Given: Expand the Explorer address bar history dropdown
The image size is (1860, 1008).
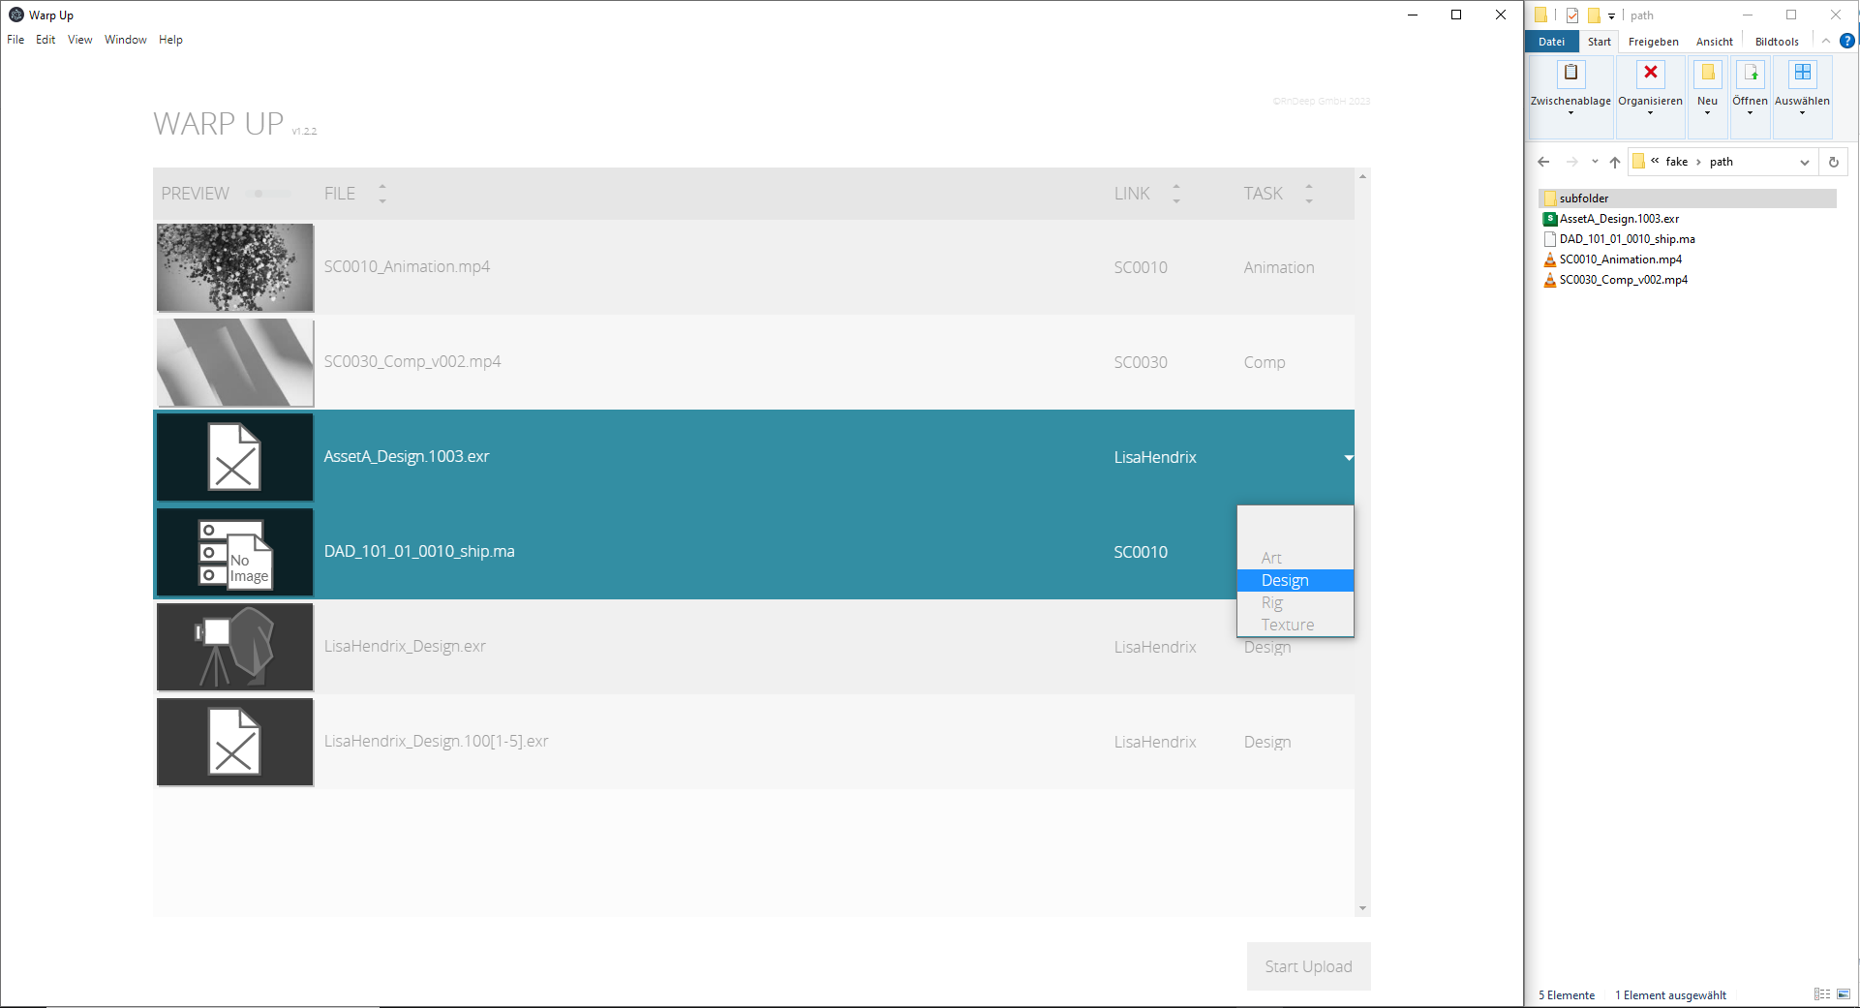Looking at the screenshot, I should (1804, 162).
